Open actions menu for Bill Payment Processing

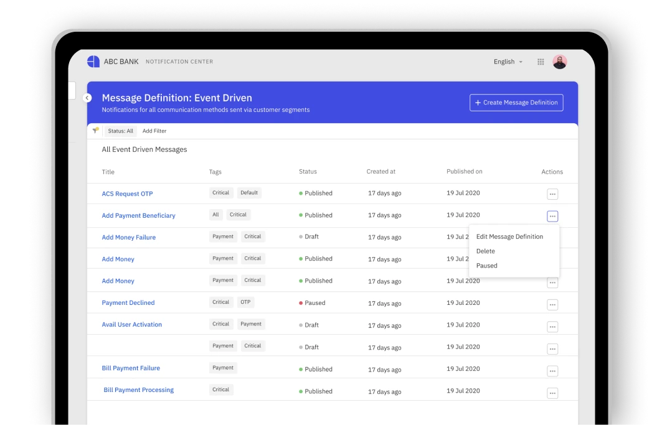552,393
